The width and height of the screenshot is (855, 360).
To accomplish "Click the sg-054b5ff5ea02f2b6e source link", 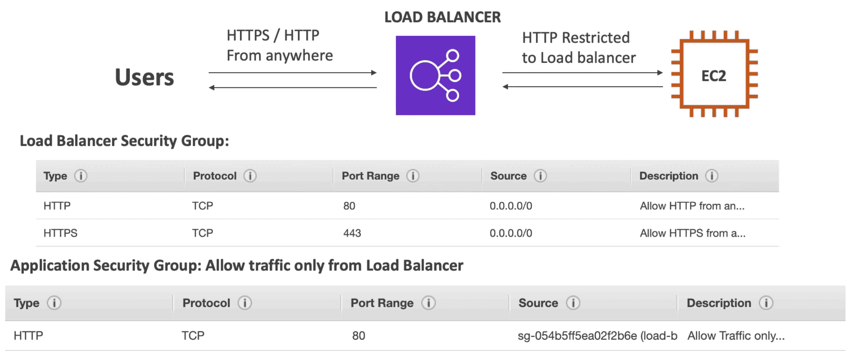I will (597, 335).
